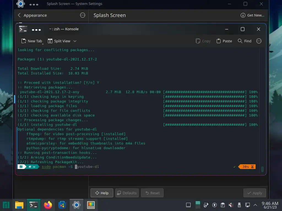Open a New Tab in Konsole
Screen dimensions: 282x211
[31, 41]
